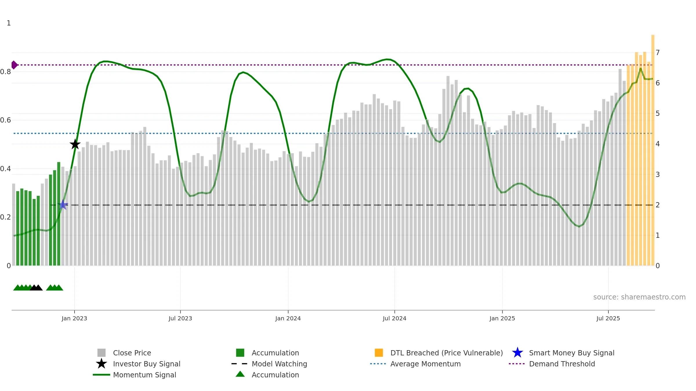Toggle green Accumulation square legend swatch
Viewport: 696px width, 391px height.
click(x=240, y=353)
